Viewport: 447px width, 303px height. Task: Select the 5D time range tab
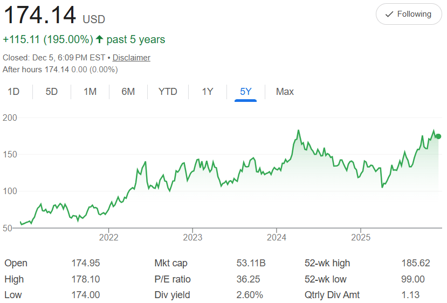point(52,92)
